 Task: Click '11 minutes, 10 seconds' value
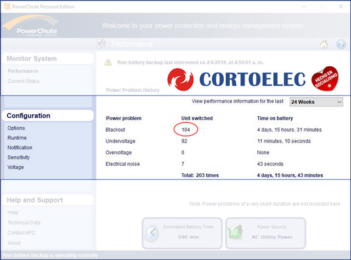click(x=284, y=141)
